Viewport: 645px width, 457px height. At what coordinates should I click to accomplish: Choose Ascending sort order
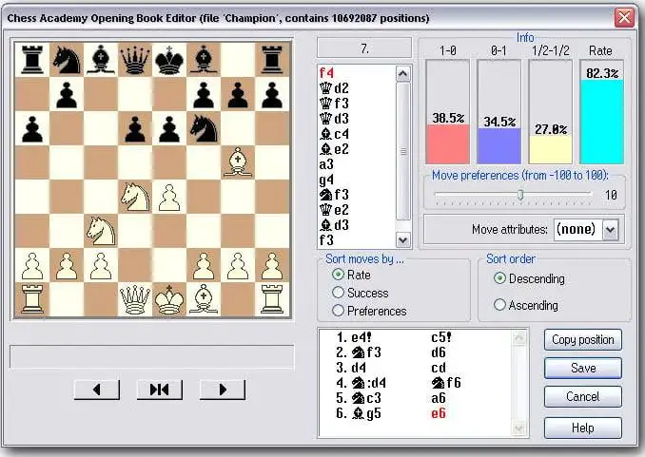(x=500, y=305)
